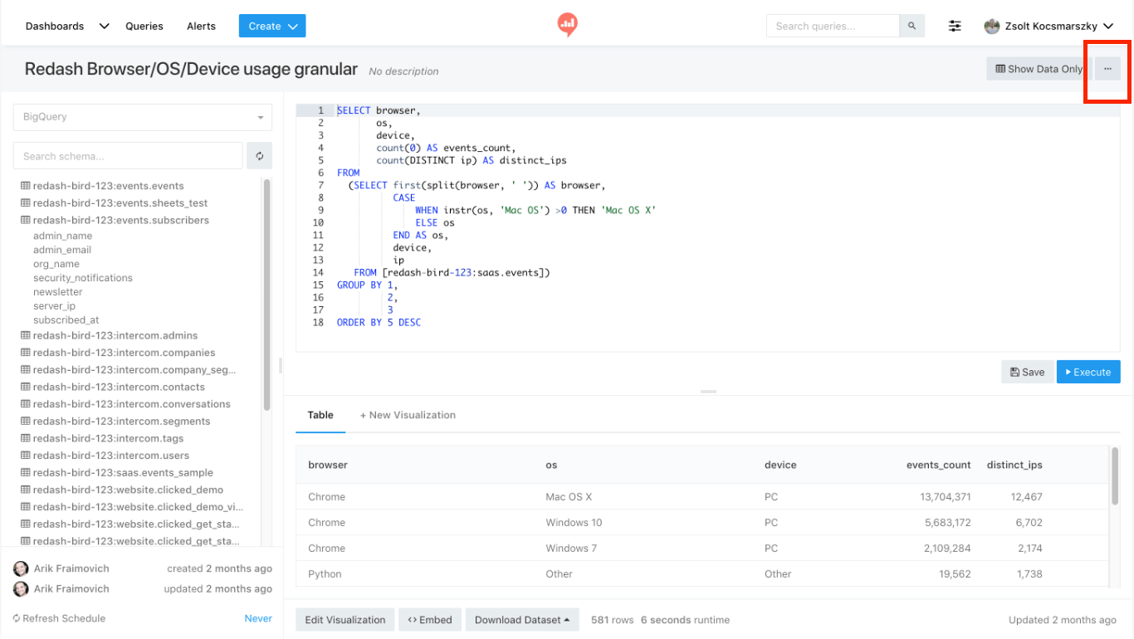Click the table icon beside redash-bird-123:intercom.tags

tap(26, 438)
